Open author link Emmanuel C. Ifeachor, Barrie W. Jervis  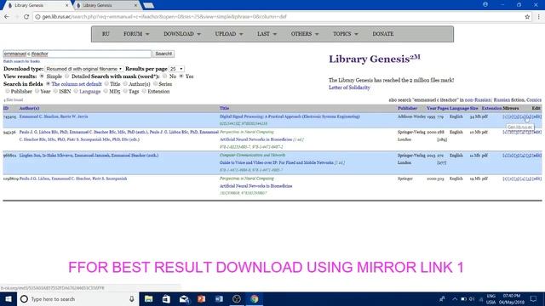[54, 116]
